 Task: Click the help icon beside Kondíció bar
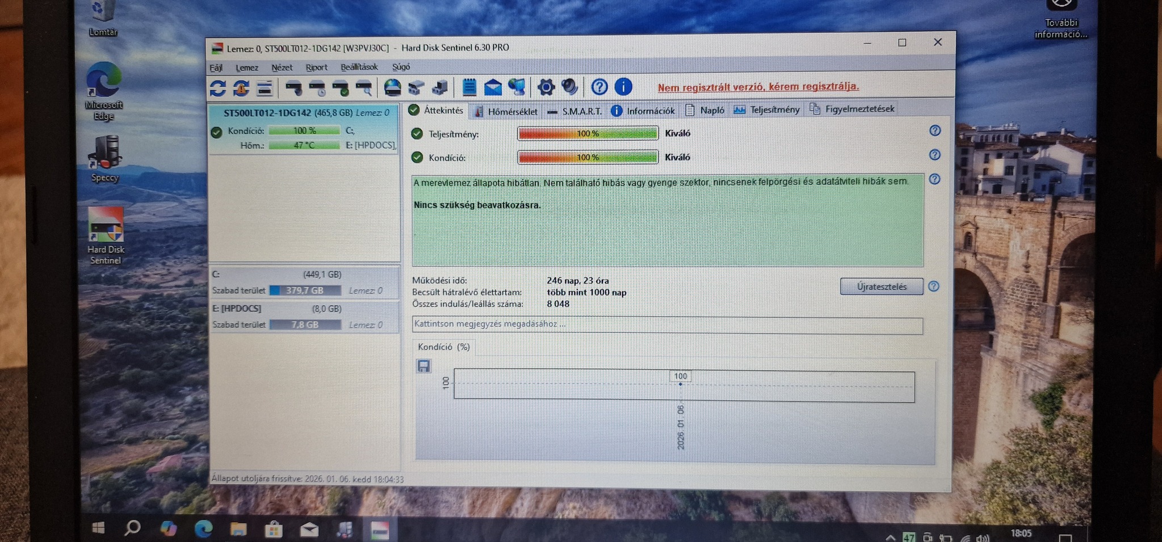click(x=935, y=155)
